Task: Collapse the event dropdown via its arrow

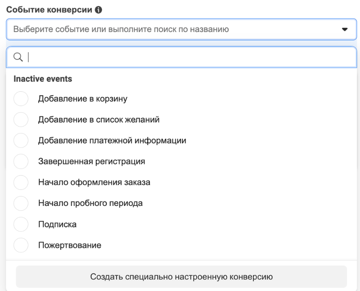Action: 346,30
